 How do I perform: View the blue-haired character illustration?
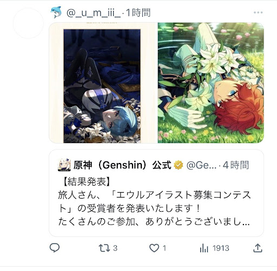(x=103, y=83)
